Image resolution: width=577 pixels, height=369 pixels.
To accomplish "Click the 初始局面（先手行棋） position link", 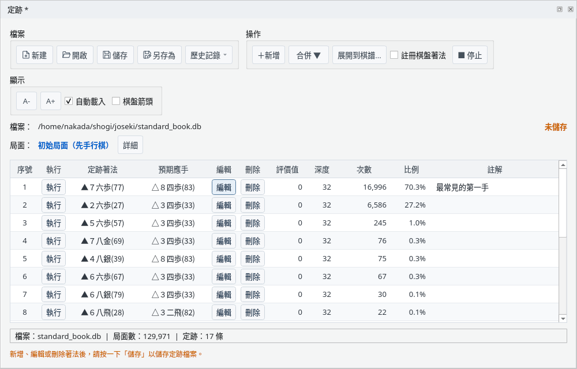I will tap(74, 145).
